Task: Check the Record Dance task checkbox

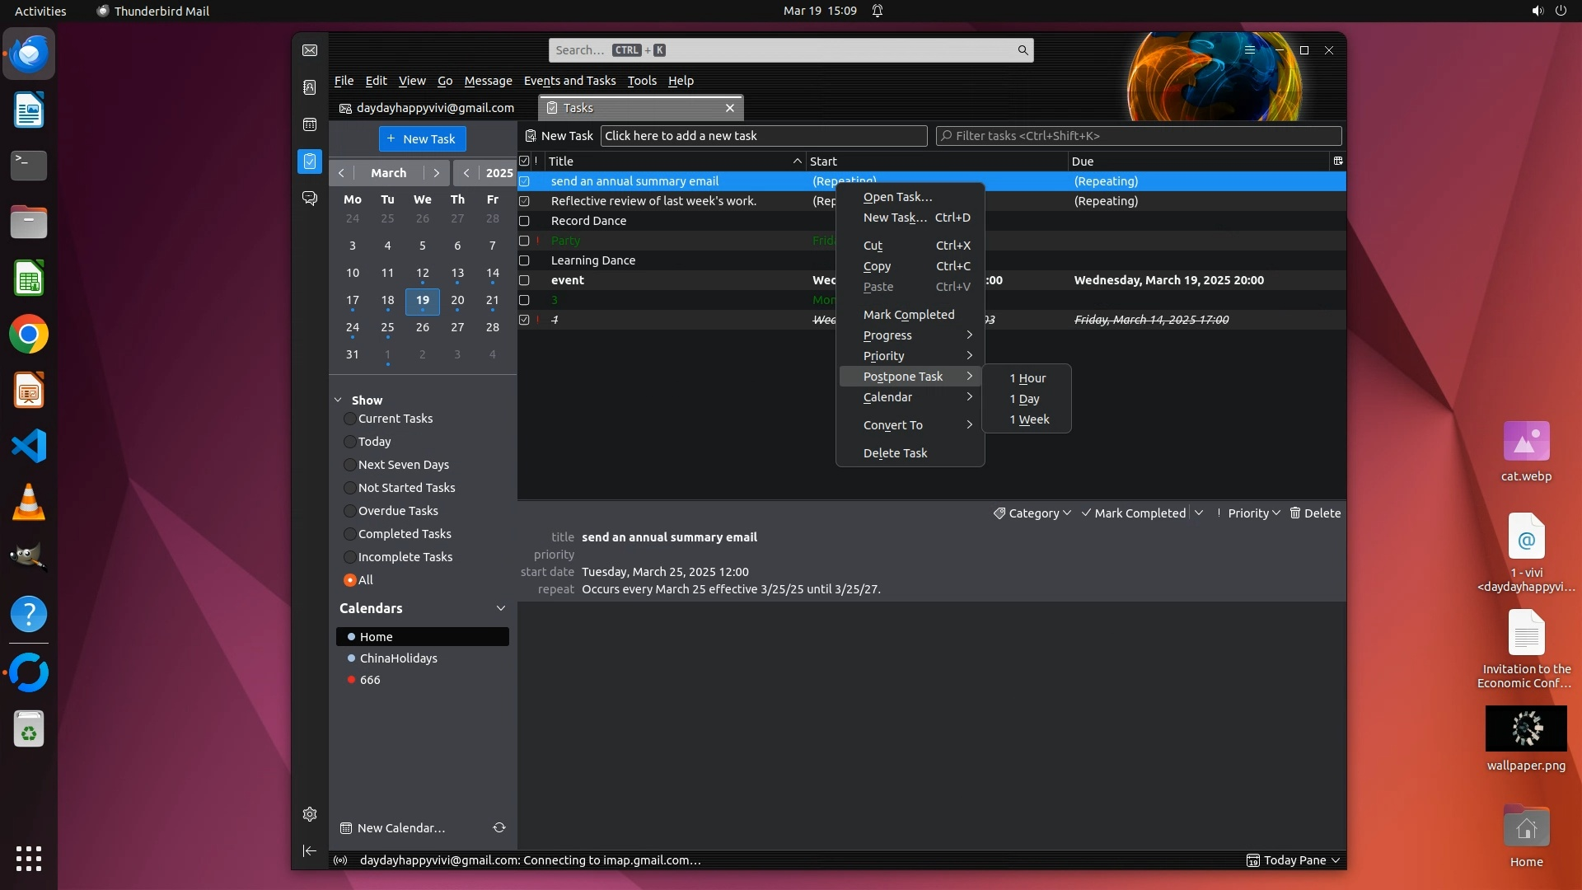Action: (x=524, y=221)
